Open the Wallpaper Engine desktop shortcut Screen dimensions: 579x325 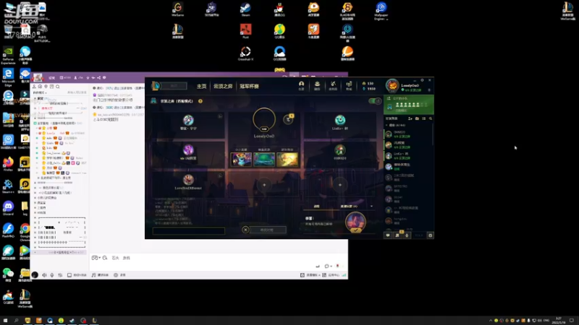tap(381, 11)
